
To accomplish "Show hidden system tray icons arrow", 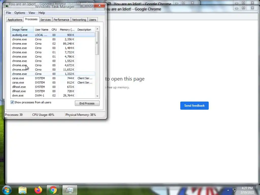I will point(228,190).
